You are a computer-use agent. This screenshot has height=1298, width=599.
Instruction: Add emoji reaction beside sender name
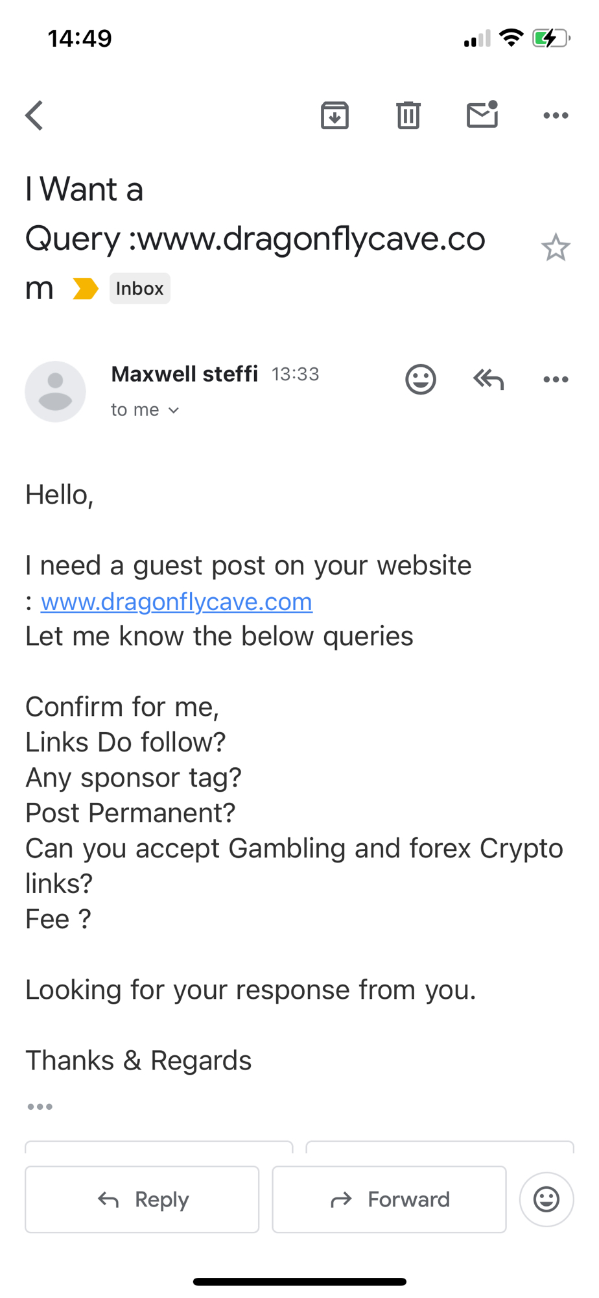point(421,379)
